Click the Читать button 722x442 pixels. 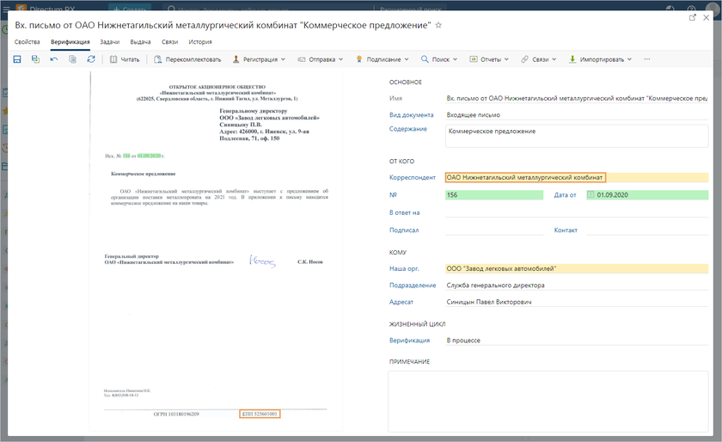click(125, 59)
